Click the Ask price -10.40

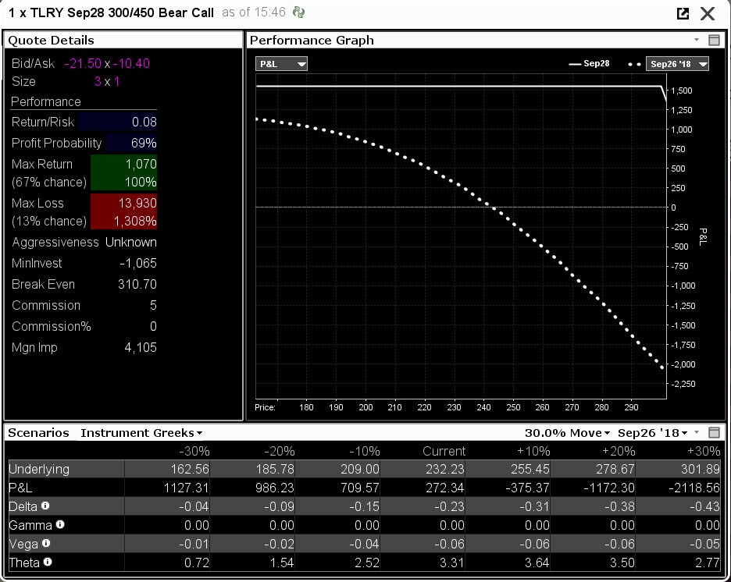131,64
